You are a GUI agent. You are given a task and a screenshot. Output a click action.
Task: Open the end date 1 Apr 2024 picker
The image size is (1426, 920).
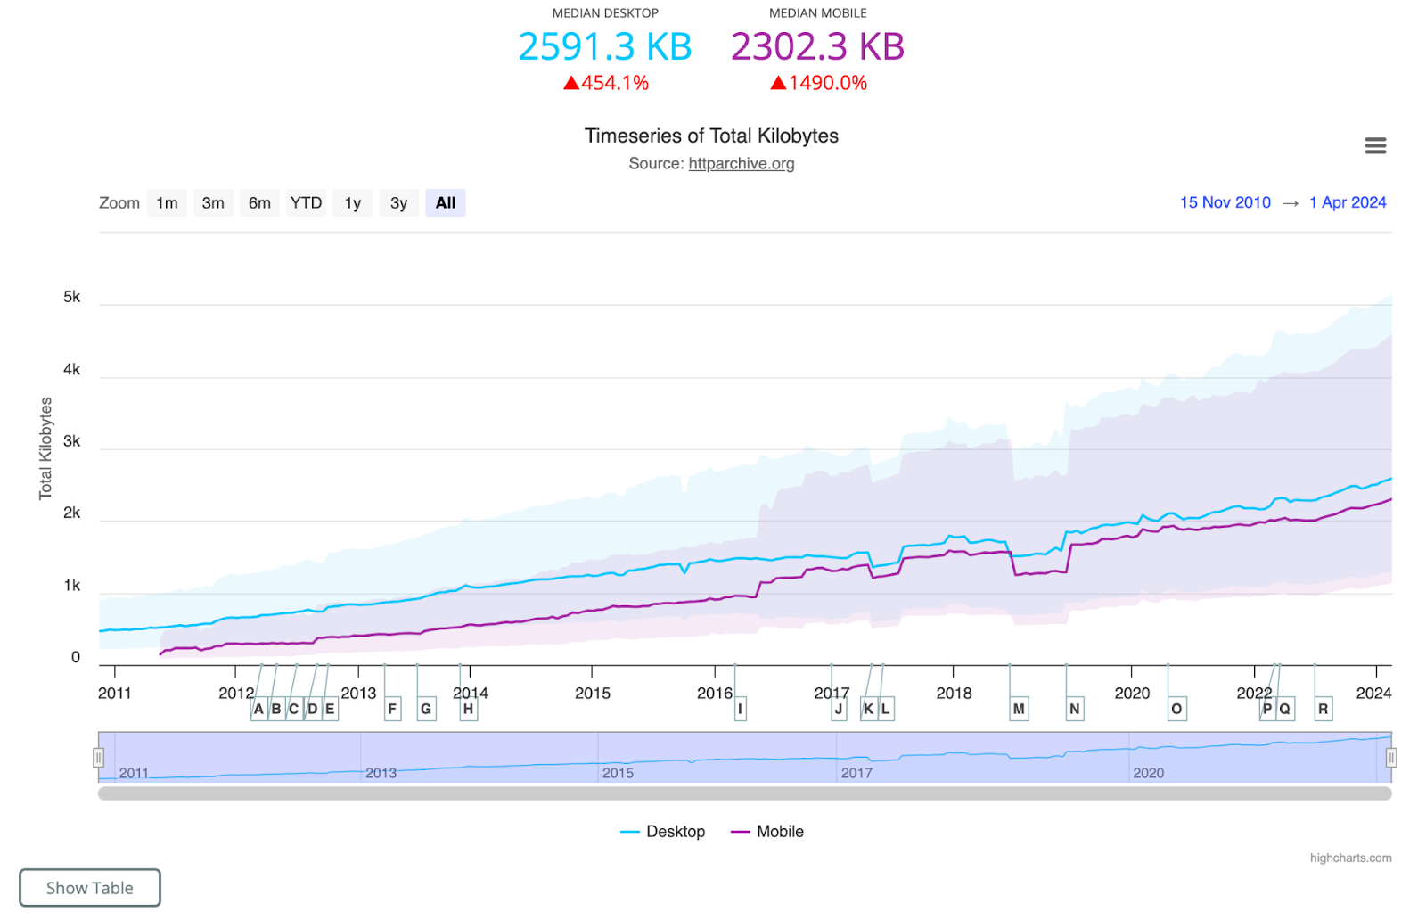(1348, 202)
